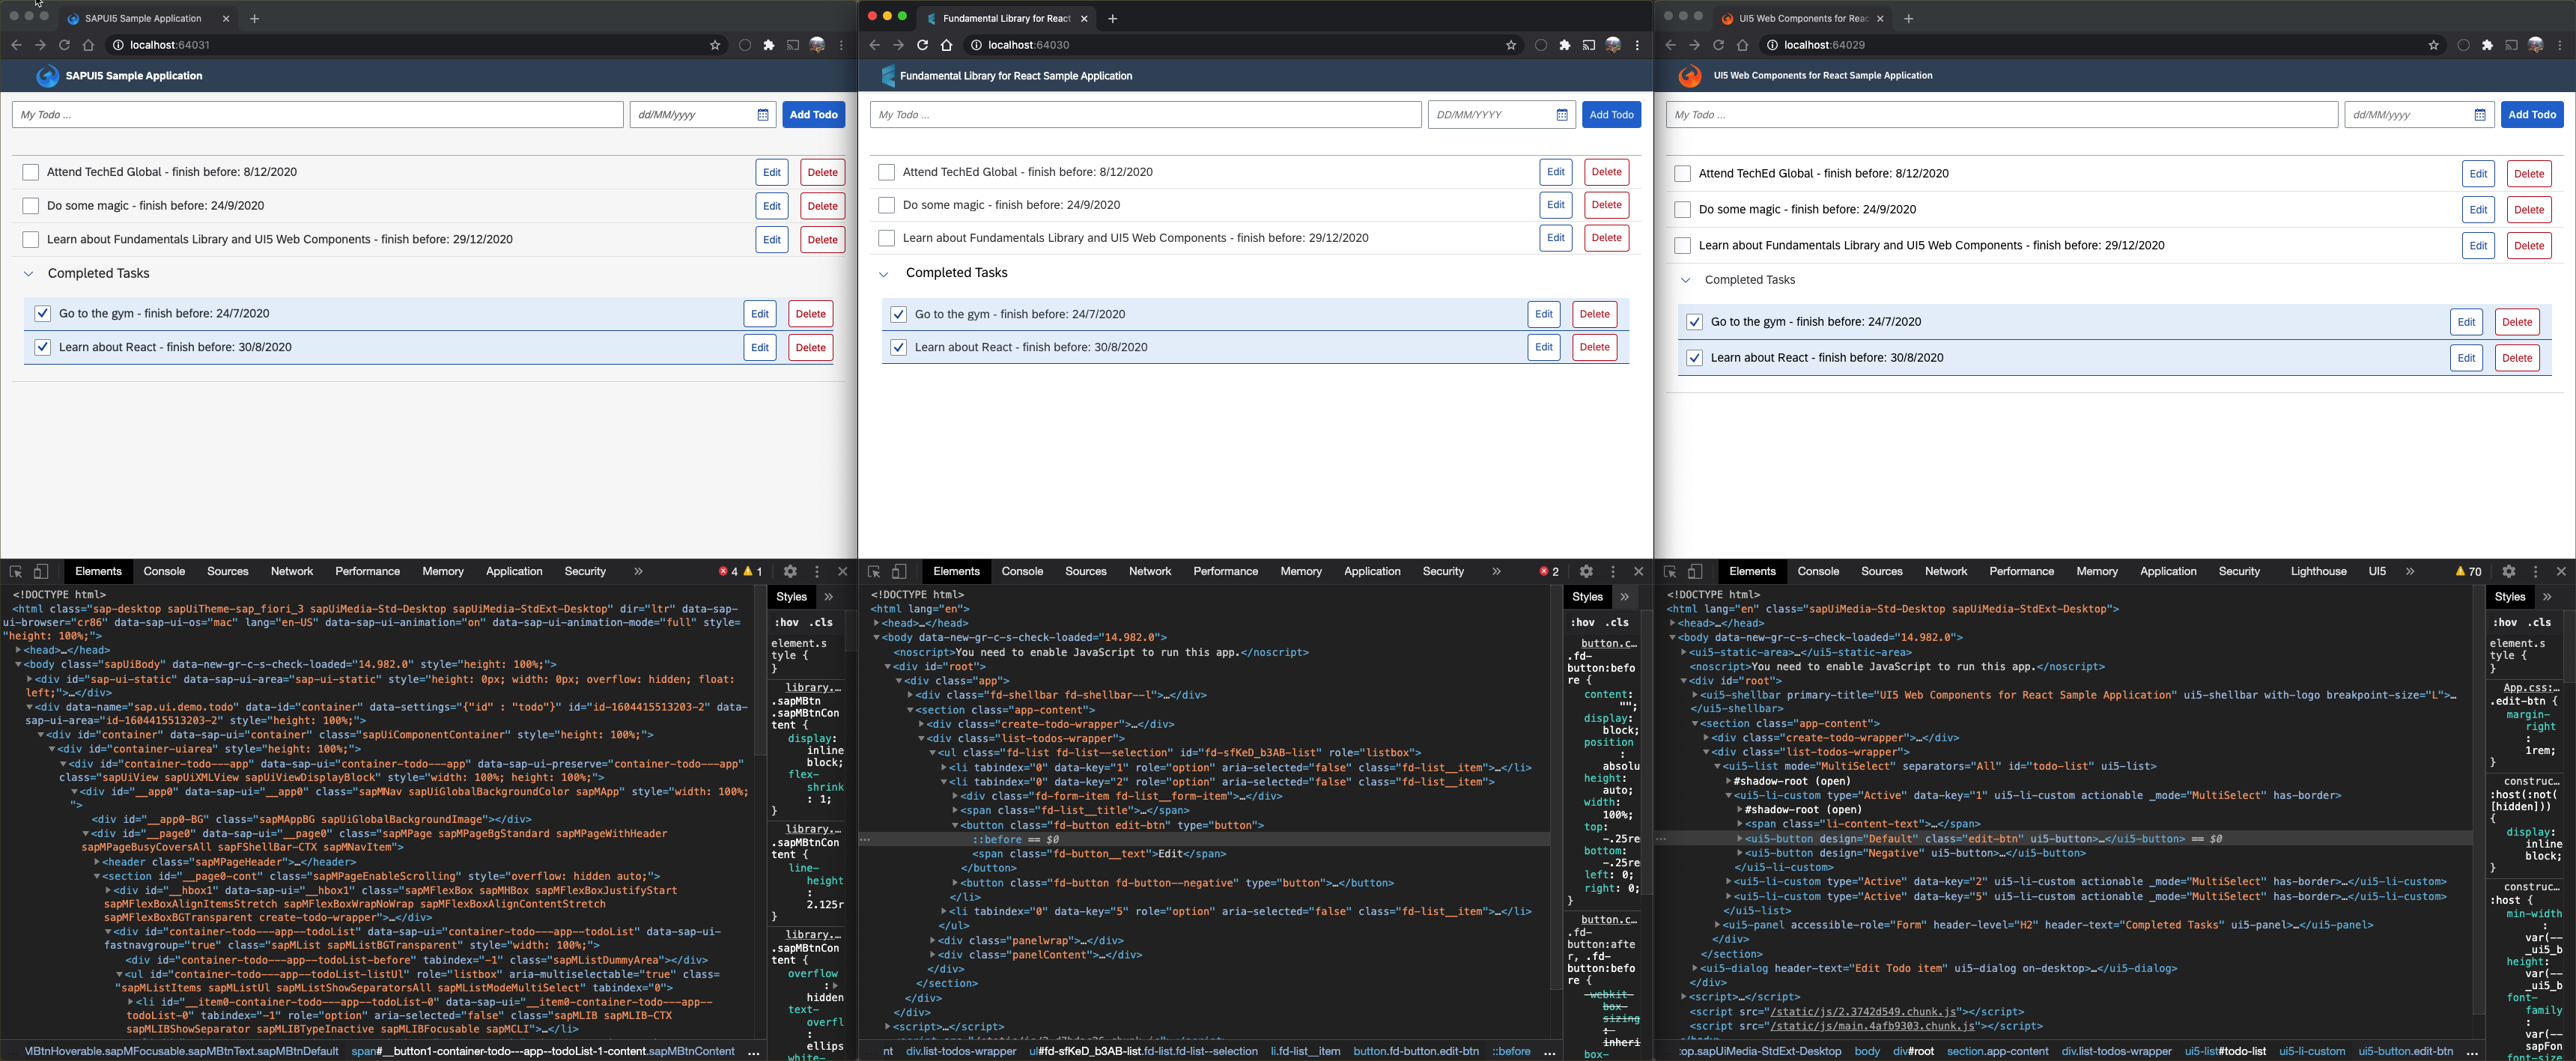Reload the localhost:64030 page
2576x1061 pixels.
click(922, 45)
